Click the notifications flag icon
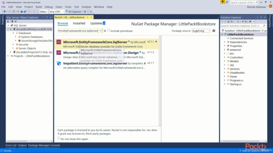The image size is (273, 153). pyautogui.click(x=223, y=2)
